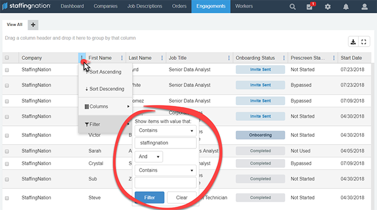Open Job Title column menu dots
Image resolution: width=377 pixels, height=210 pixels.
click(229, 58)
